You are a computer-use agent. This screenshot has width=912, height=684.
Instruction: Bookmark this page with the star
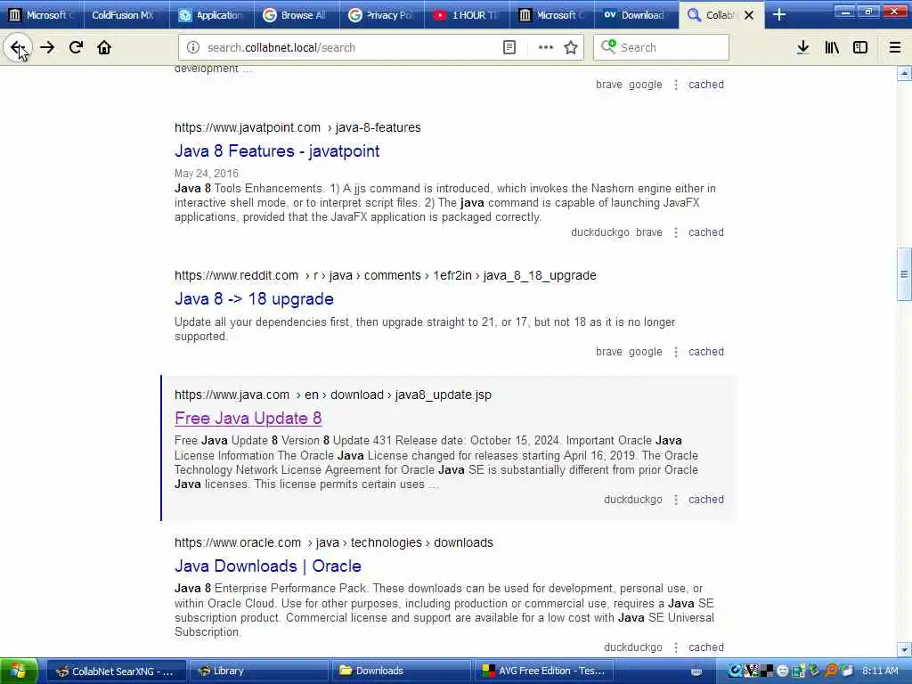[571, 48]
